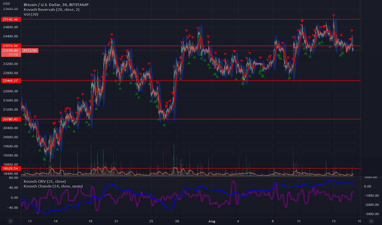The image size is (382, 225).
Task: Click the 11 date nearest the Z button
Action: point(30,221)
